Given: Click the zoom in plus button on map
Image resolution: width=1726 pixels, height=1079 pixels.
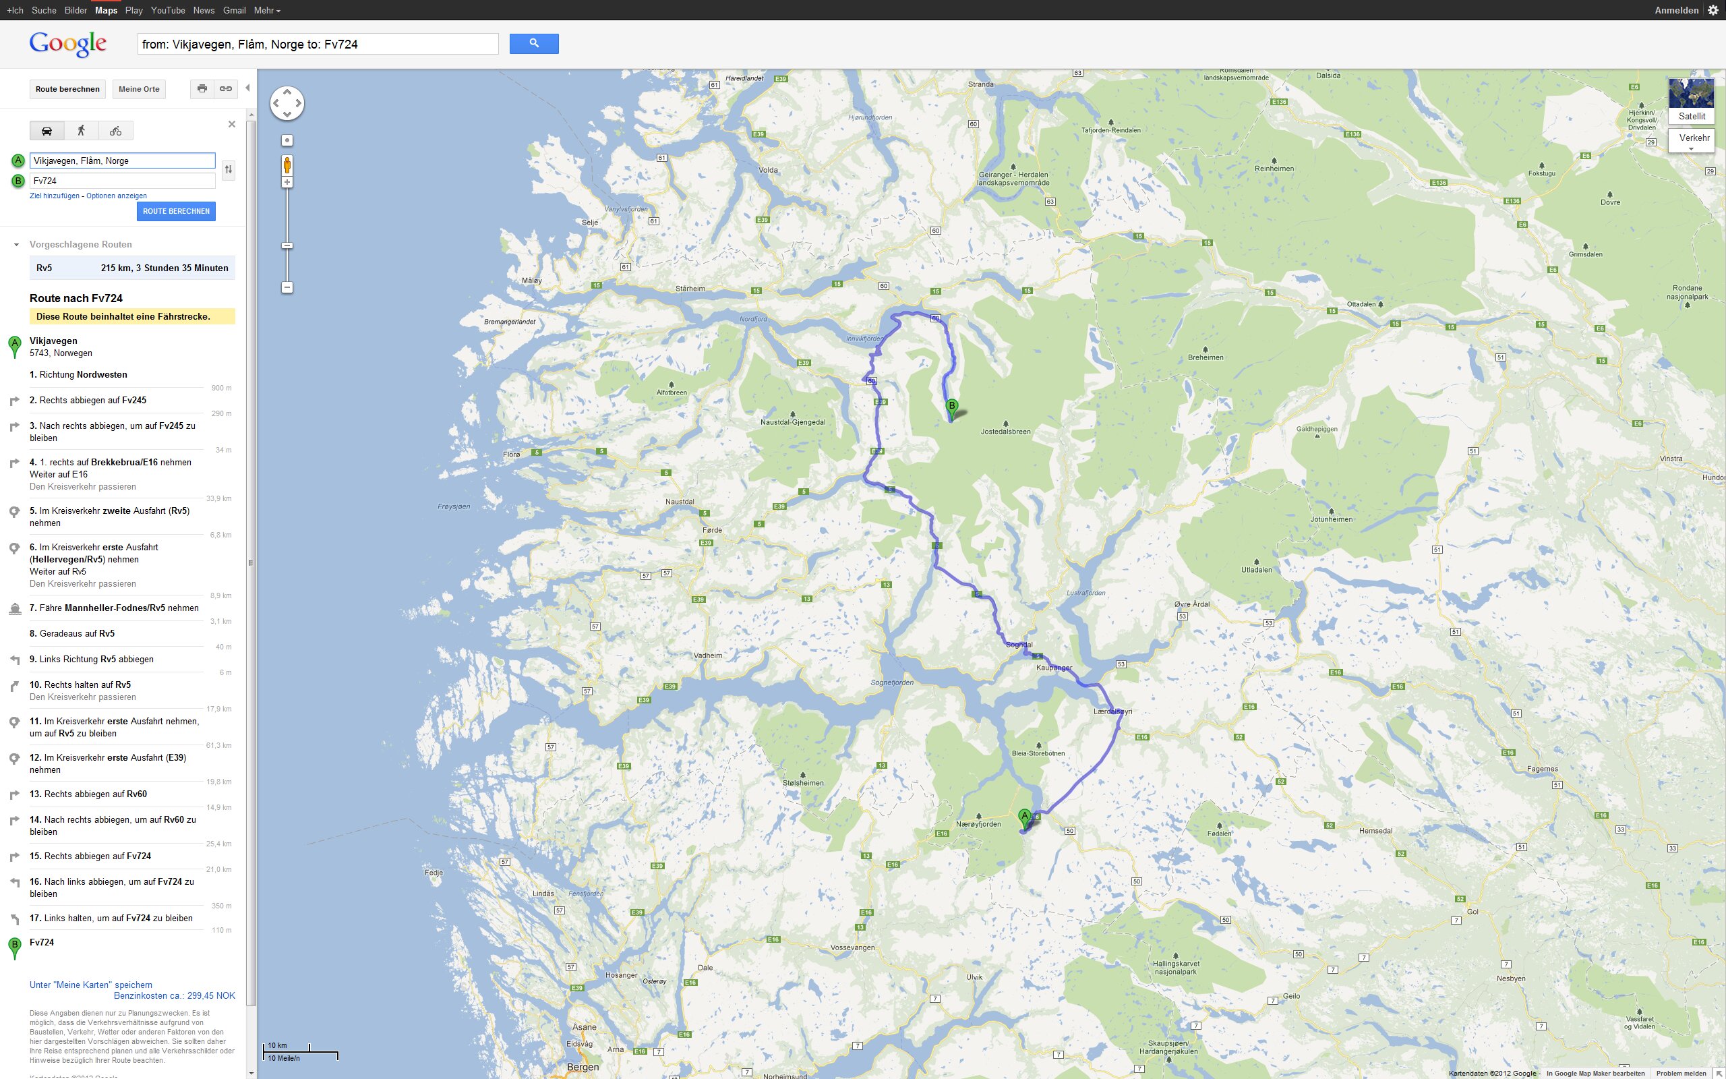Looking at the screenshot, I should pos(287,183).
